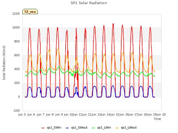
Task: Click the 800 y-axis tick label
Action: point(17,41)
